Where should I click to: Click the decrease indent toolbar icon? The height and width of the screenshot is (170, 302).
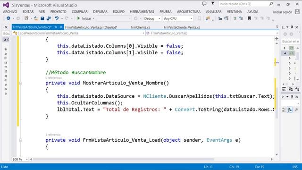[x=220, y=18]
